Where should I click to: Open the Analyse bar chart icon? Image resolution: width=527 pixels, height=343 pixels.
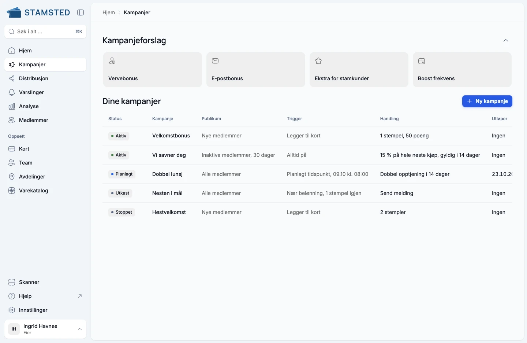(12, 106)
